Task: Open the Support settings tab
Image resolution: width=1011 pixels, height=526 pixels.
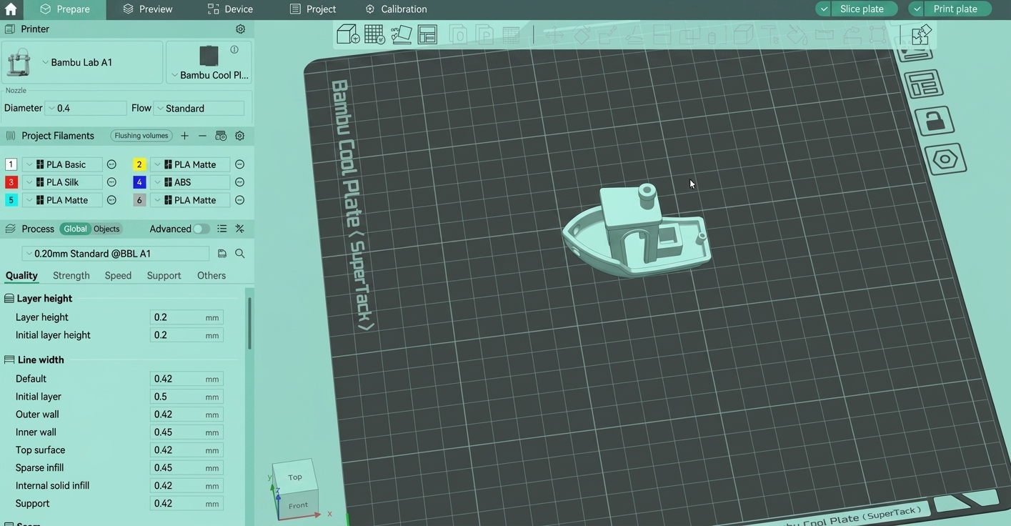Action: pos(164,276)
